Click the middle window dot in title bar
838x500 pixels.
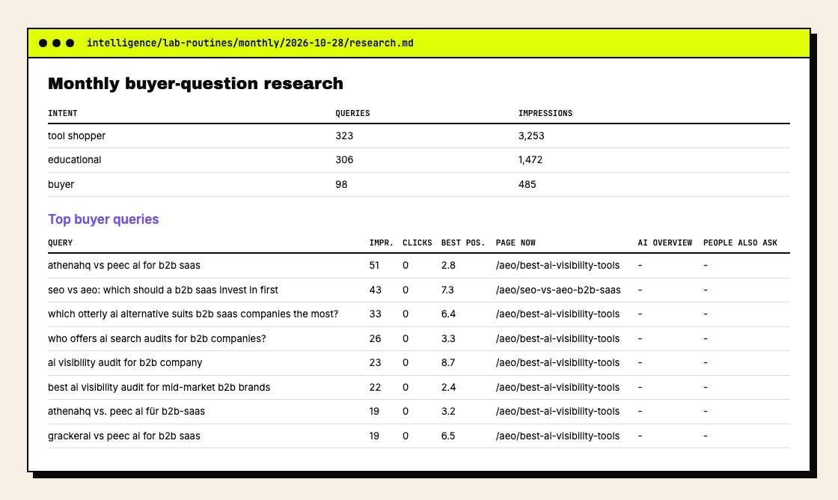[x=57, y=43]
